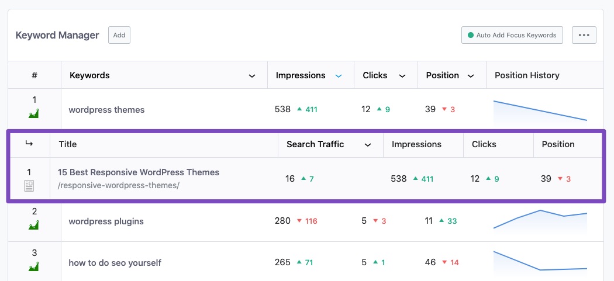Click the wordpress themes position history graph
The width and height of the screenshot is (614, 281).
point(540,110)
